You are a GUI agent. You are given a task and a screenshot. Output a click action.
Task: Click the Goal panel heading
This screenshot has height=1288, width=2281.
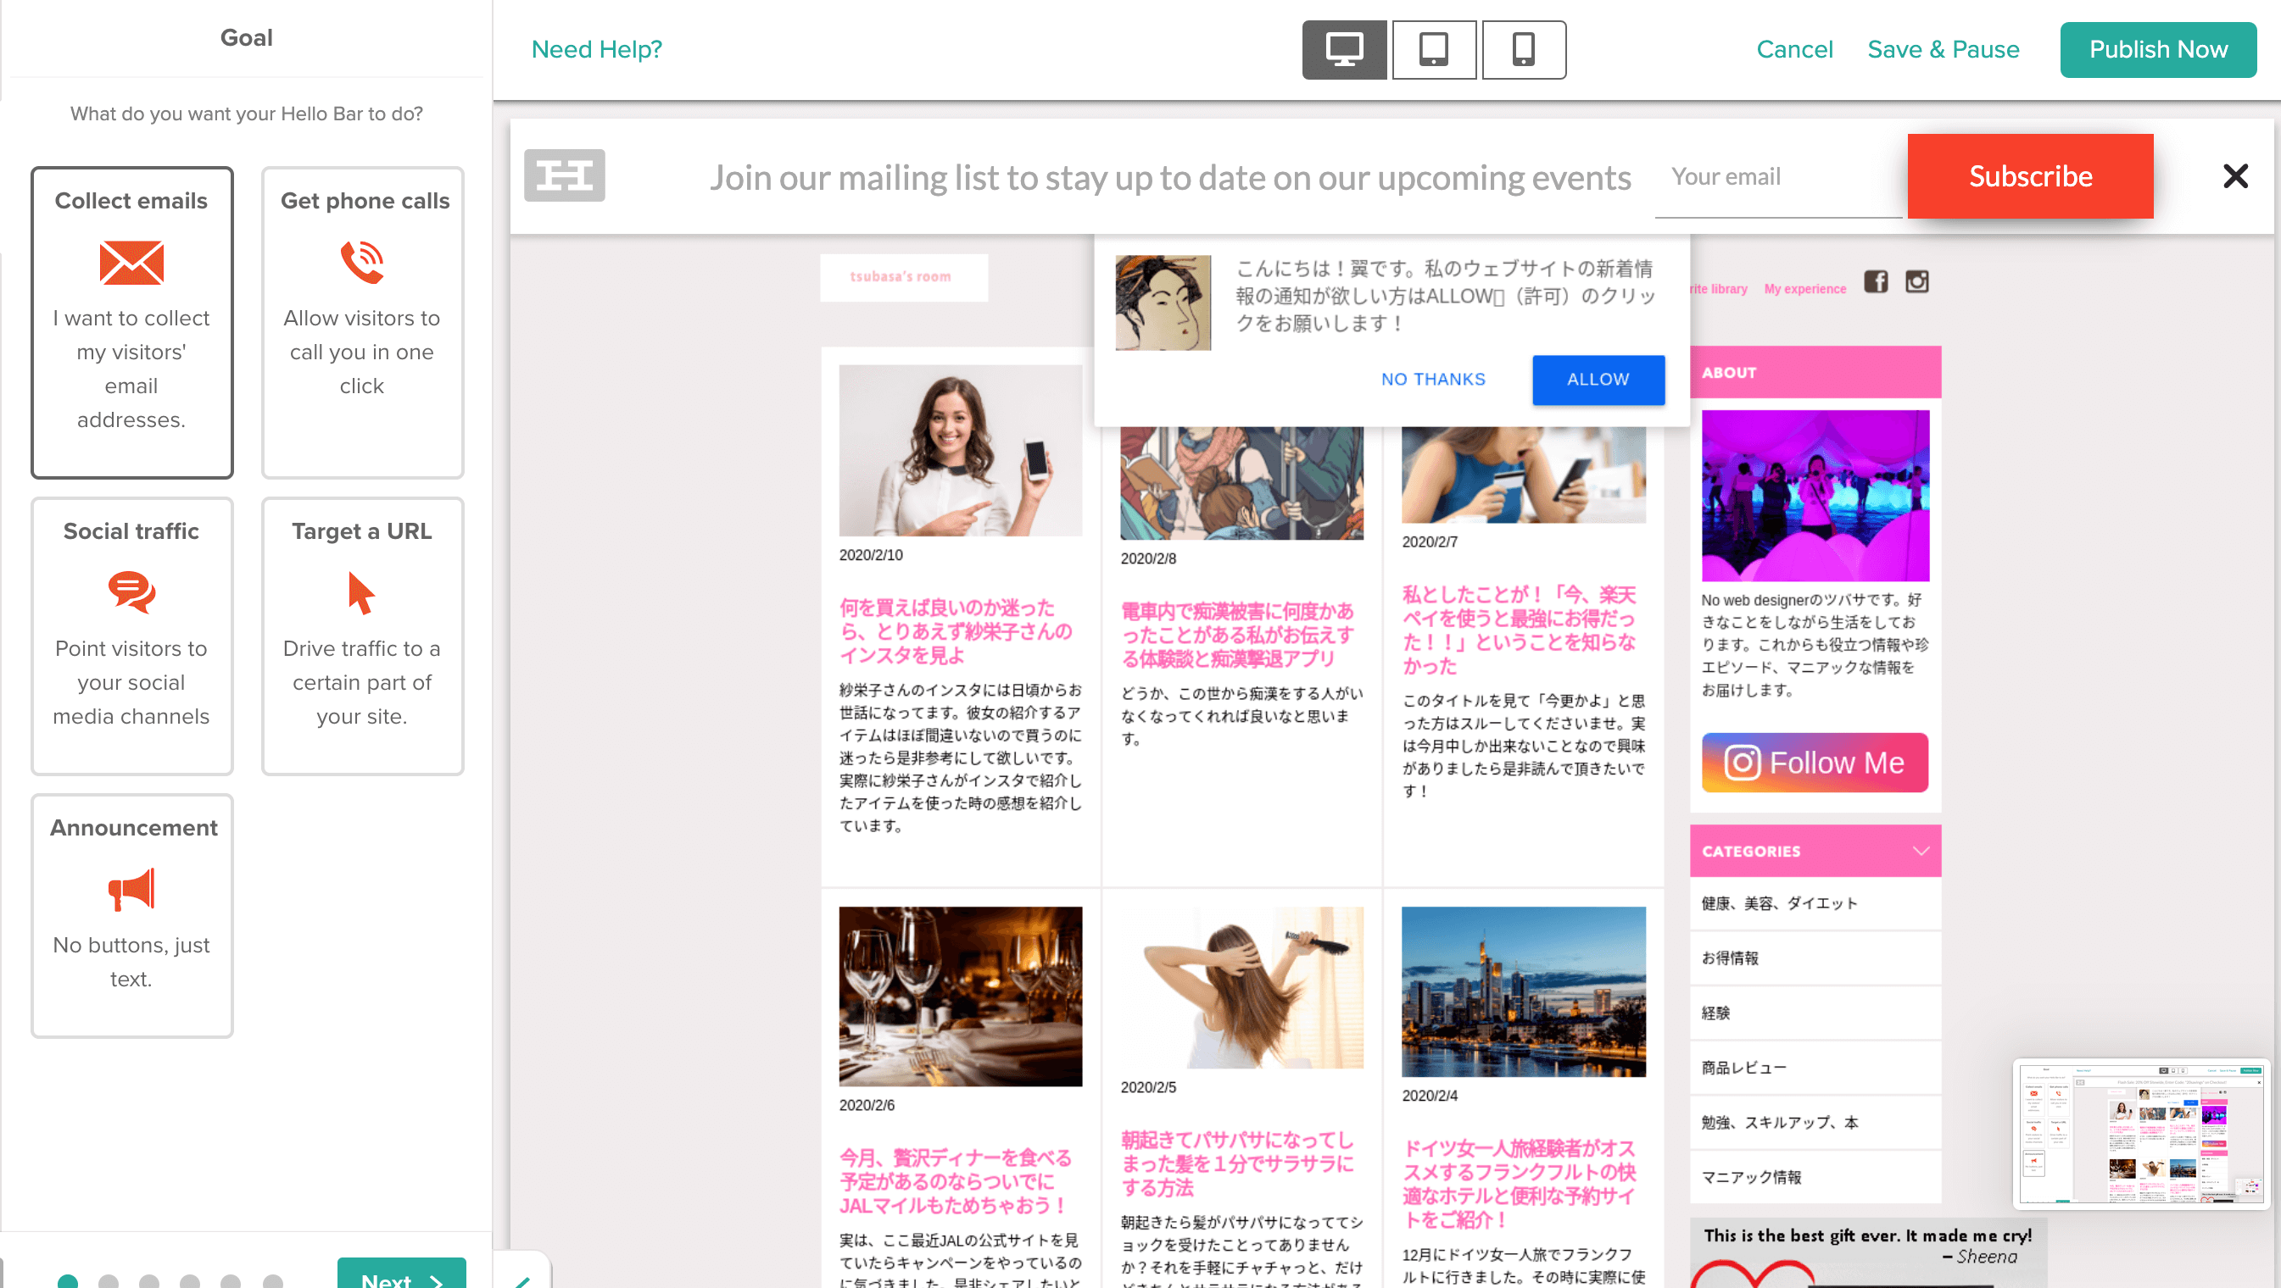246,38
